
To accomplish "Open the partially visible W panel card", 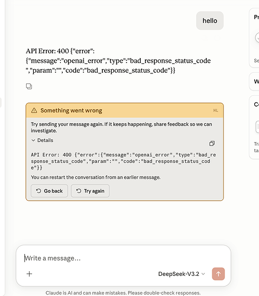I will 254,82.
